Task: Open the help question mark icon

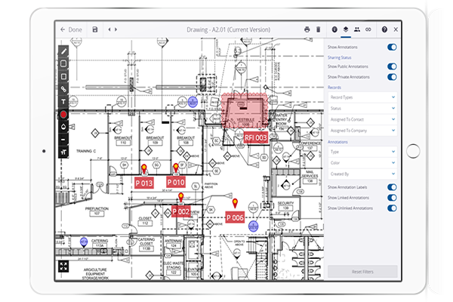Action: pyautogui.click(x=384, y=29)
